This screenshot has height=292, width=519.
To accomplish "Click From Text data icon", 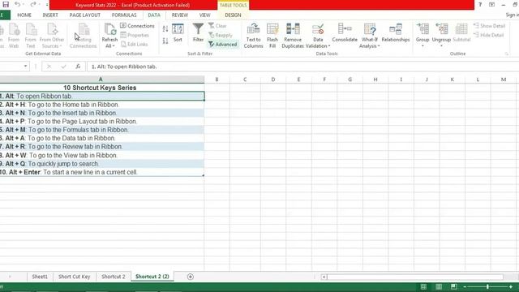I will point(31,36).
